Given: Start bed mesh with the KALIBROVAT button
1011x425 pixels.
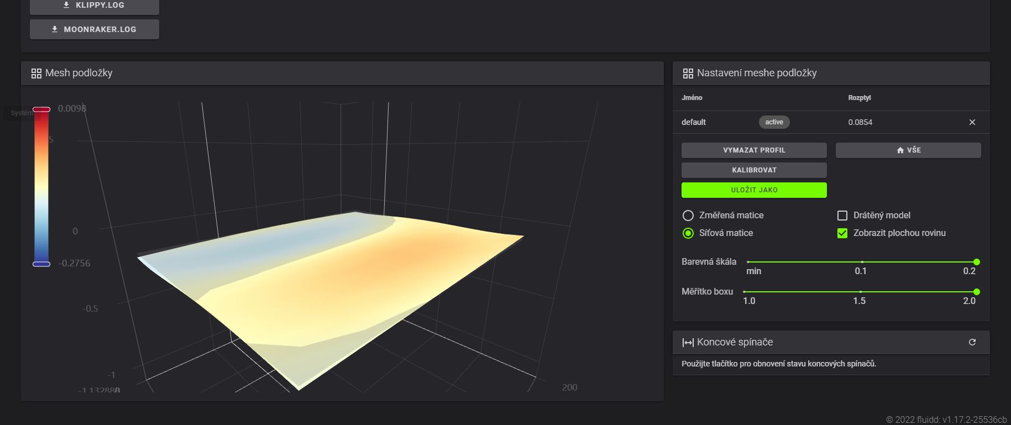Looking at the screenshot, I should pos(753,170).
